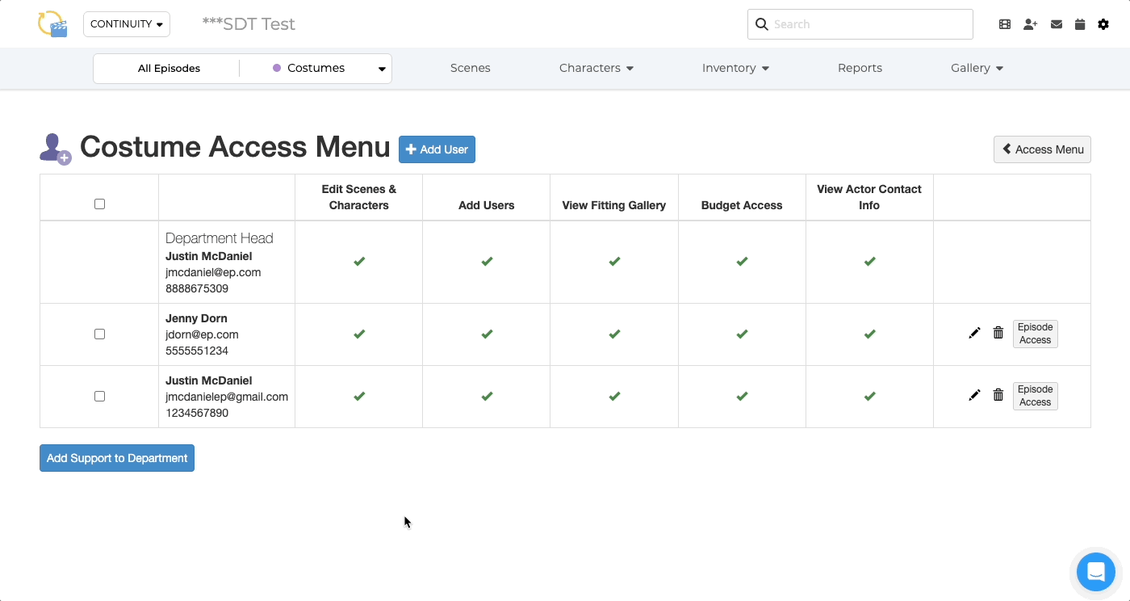Open the Reports tab
The height and width of the screenshot is (601, 1130).
(x=860, y=68)
